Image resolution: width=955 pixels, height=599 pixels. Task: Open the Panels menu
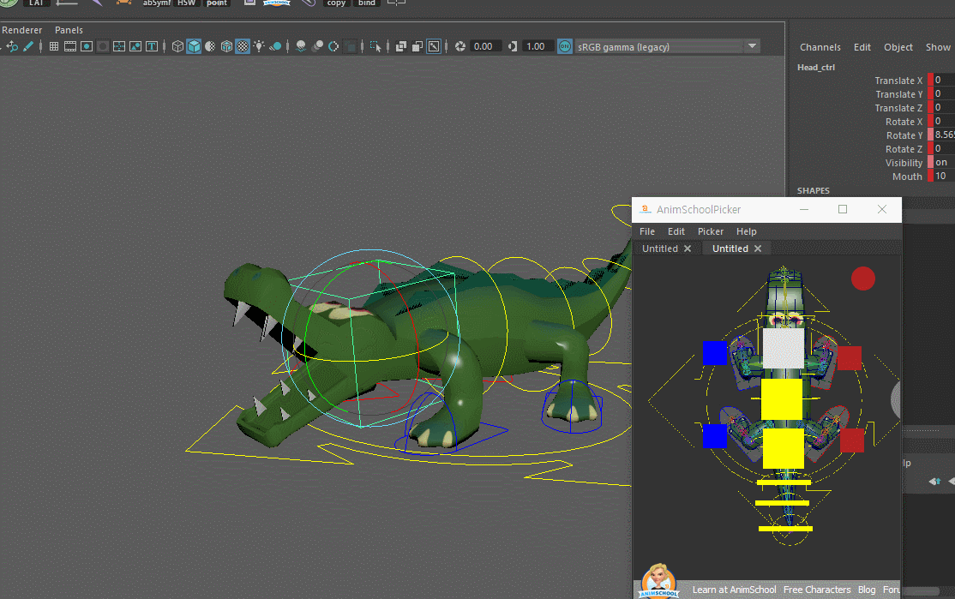pos(69,30)
